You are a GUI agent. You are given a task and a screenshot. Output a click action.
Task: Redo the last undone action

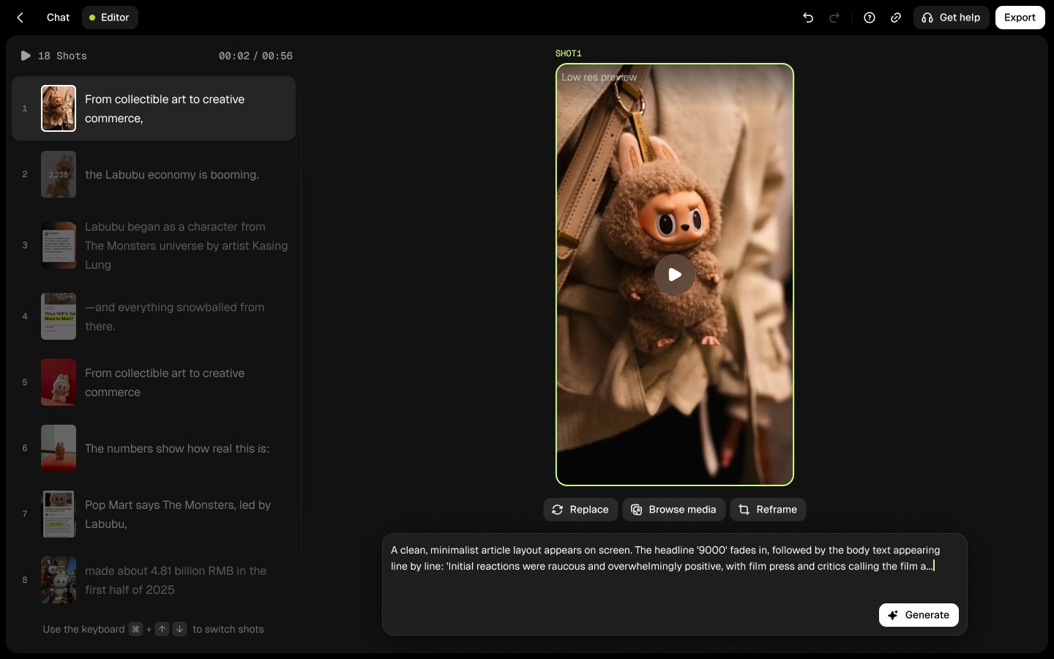[x=834, y=18]
